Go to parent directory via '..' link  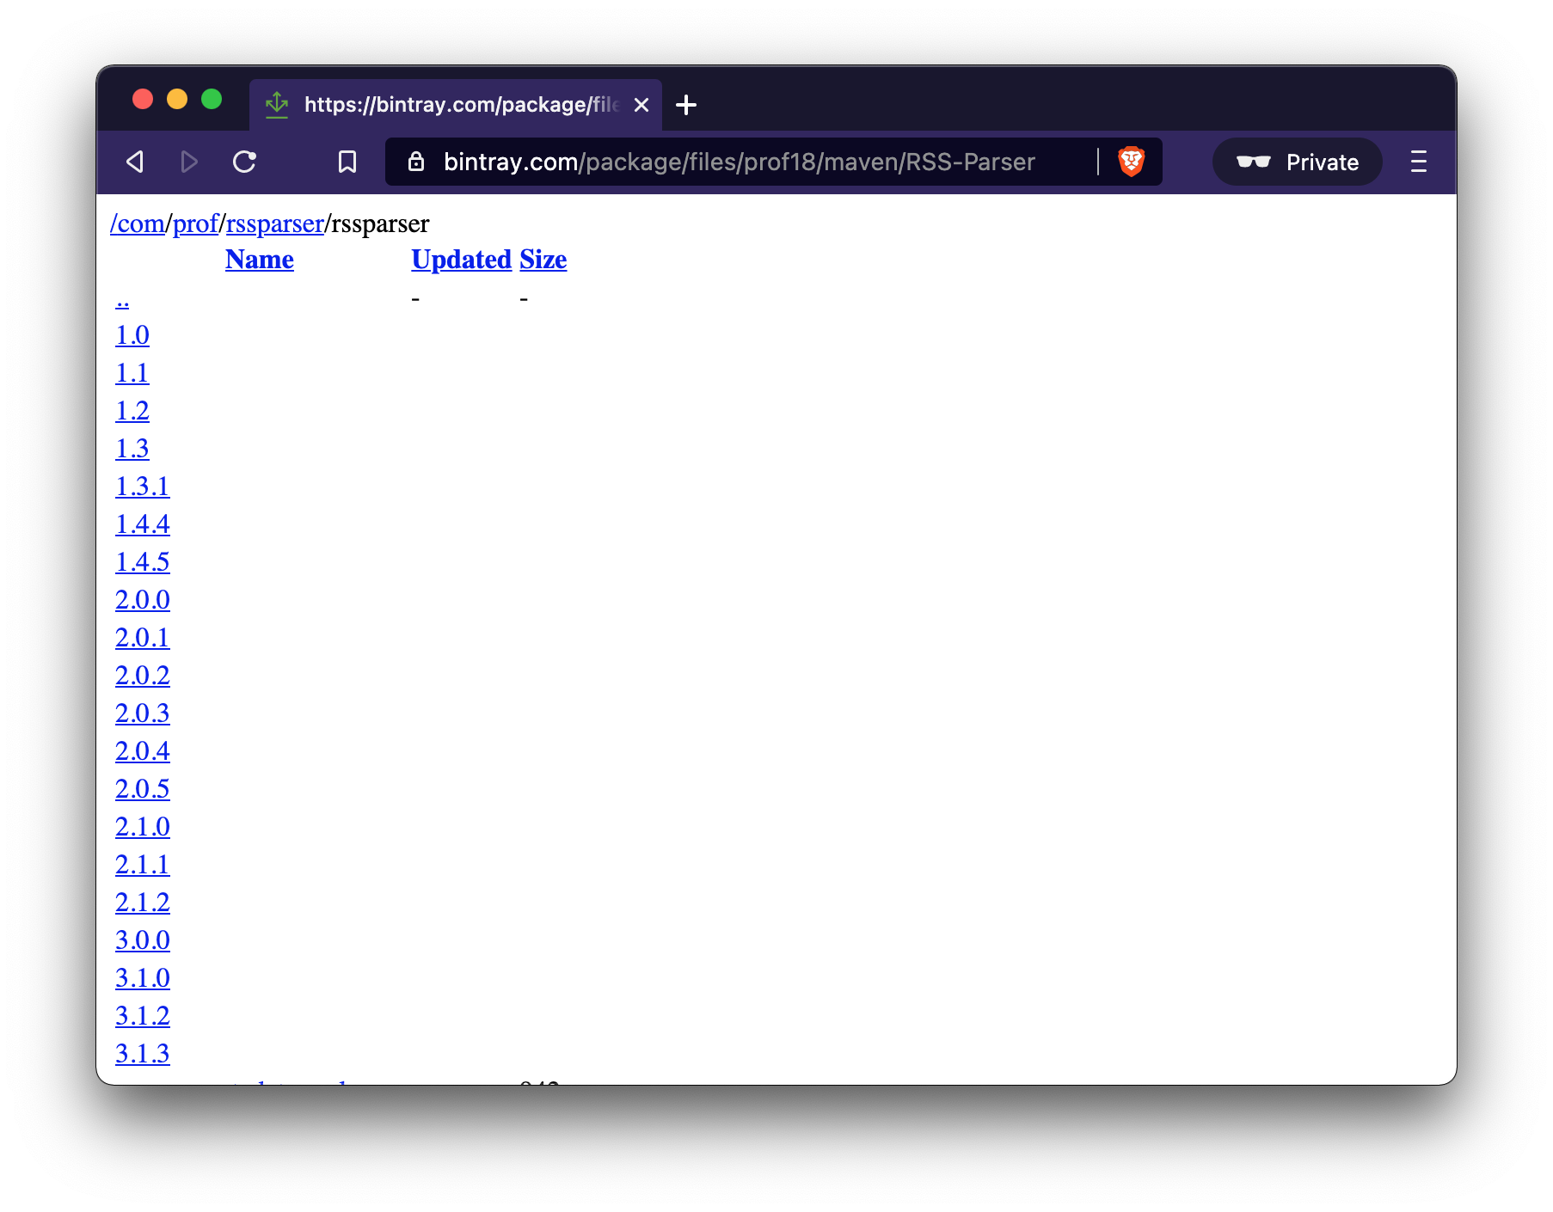[122, 299]
